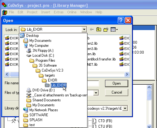Open the View menu icon in dialog
Screen dimensions: 157x128
pos(114,29)
